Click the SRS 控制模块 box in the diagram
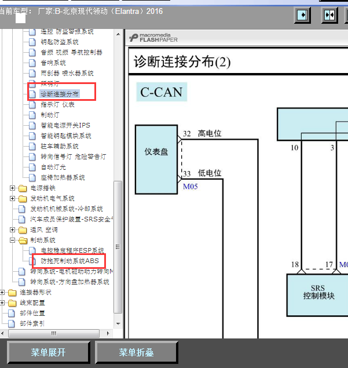The height and width of the screenshot is (368, 348). click(317, 295)
